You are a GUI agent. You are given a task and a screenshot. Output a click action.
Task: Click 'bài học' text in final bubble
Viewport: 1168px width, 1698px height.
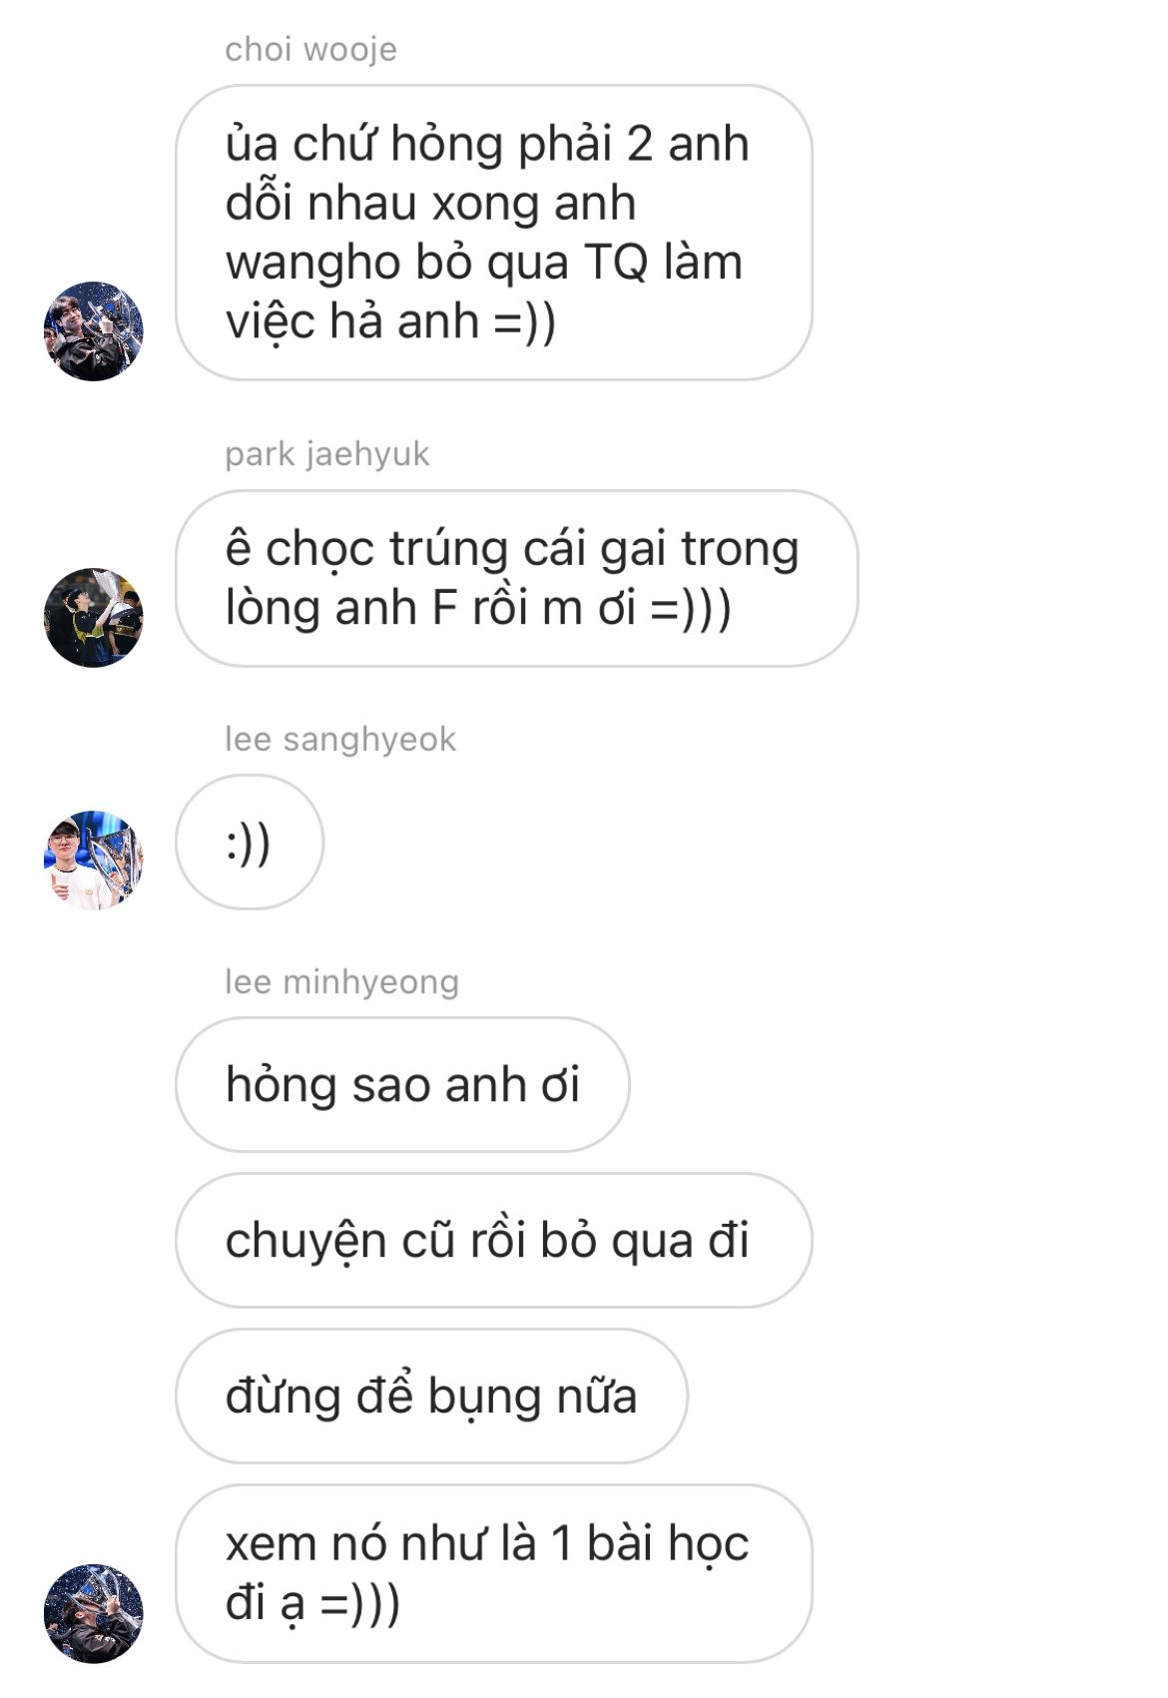(667, 1543)
